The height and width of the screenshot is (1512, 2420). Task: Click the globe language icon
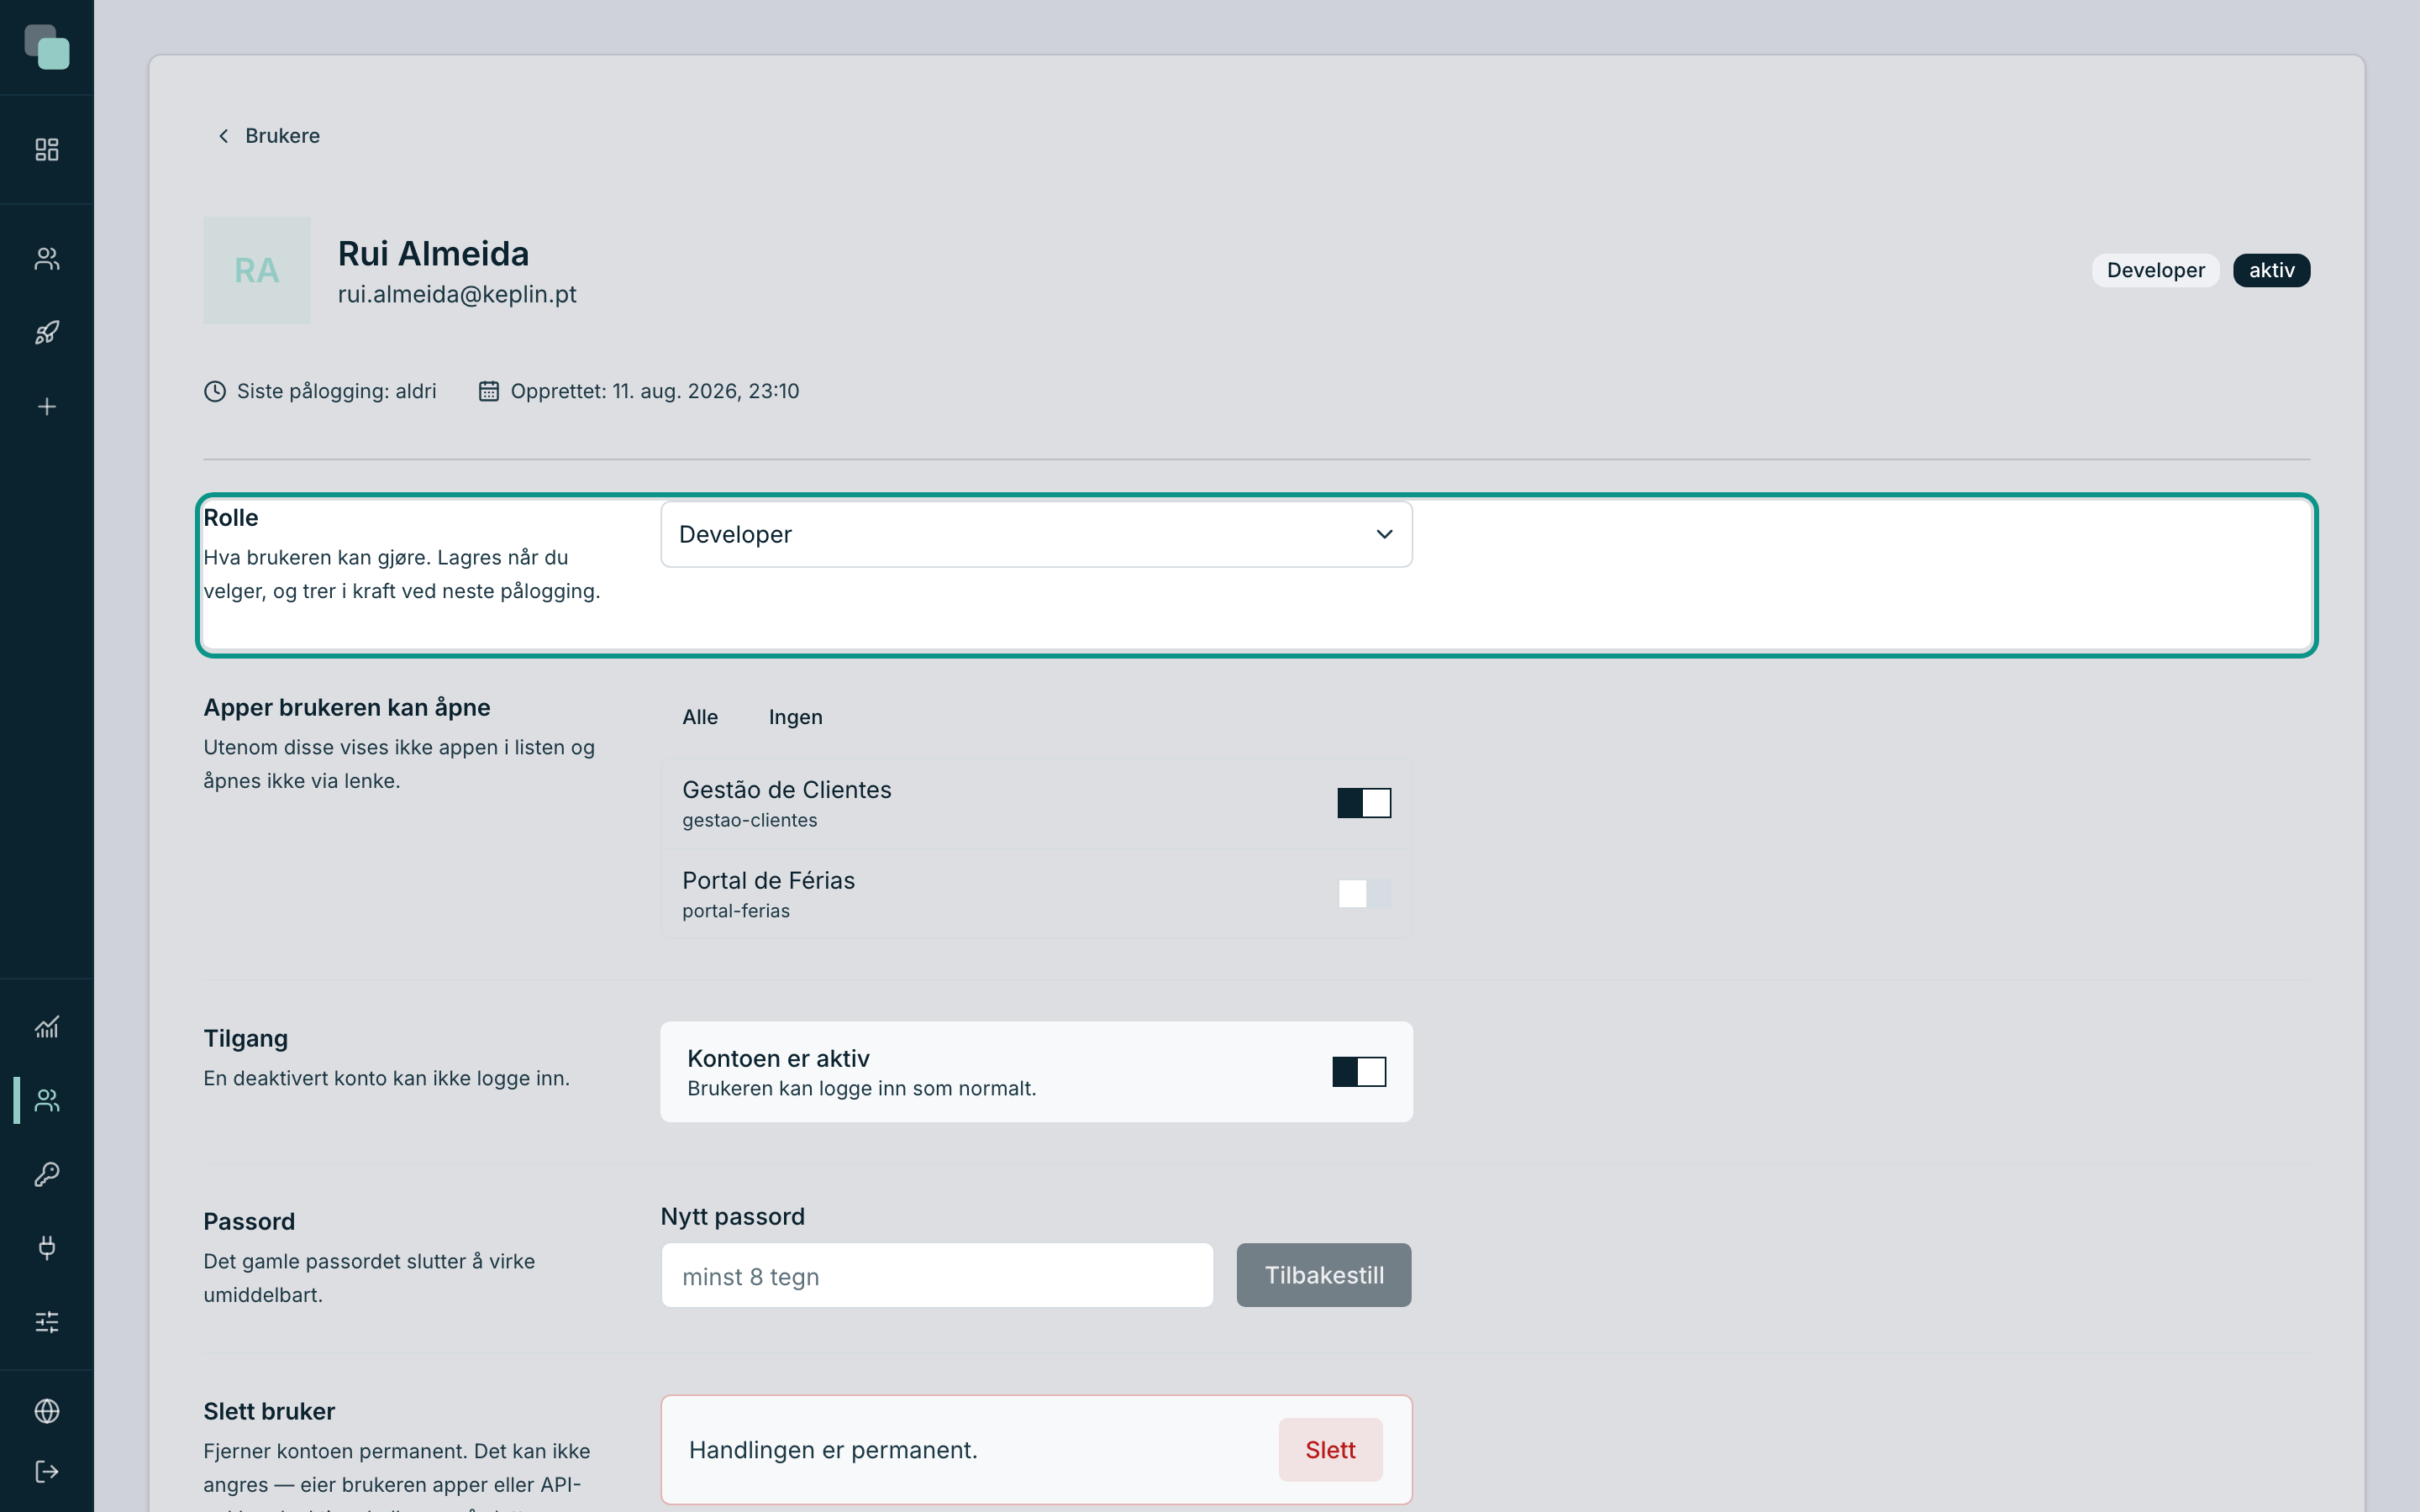(x=47, y=1411)
